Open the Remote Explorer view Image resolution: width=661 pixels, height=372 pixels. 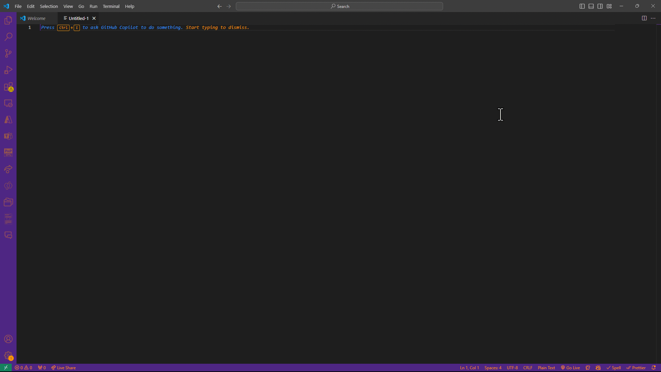coord(8,103)
